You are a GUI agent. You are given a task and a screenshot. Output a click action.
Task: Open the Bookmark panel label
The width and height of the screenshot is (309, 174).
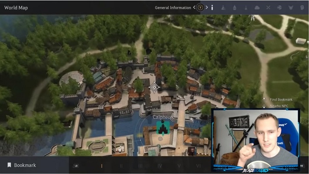25,165
